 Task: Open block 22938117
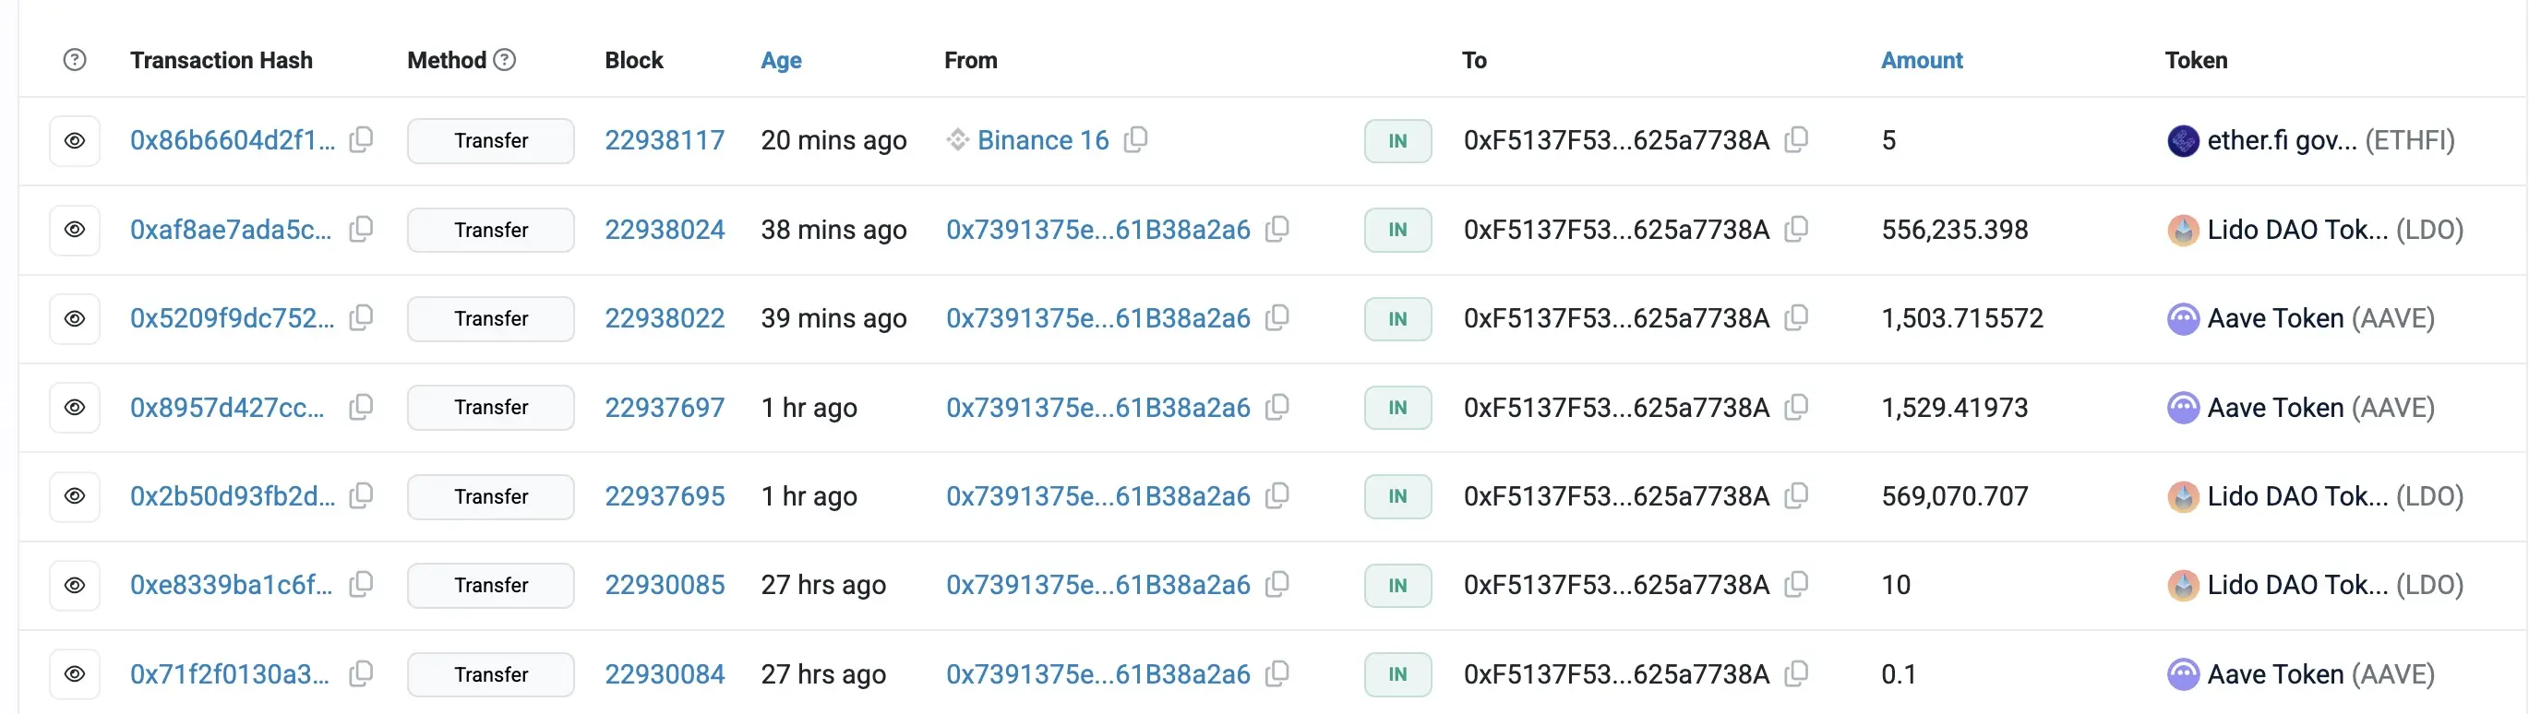[x=665, y=140]
